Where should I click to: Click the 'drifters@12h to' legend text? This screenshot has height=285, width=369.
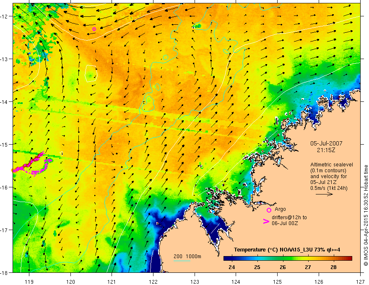289,217
